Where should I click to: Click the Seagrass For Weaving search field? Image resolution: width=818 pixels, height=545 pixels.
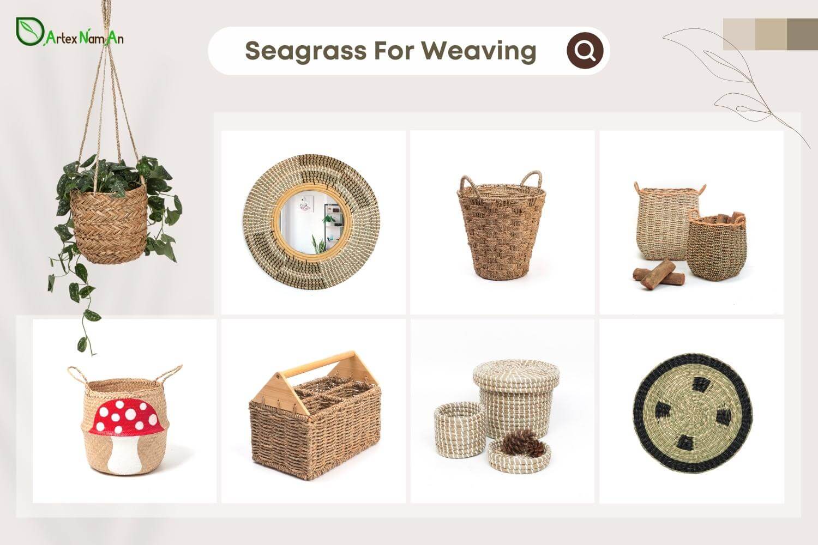click(408, 51)
